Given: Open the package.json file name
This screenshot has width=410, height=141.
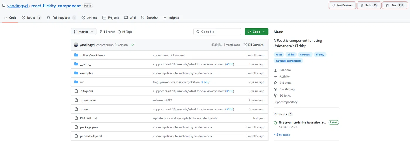Looking at the screenshot, I should click(x=89, y=127).
